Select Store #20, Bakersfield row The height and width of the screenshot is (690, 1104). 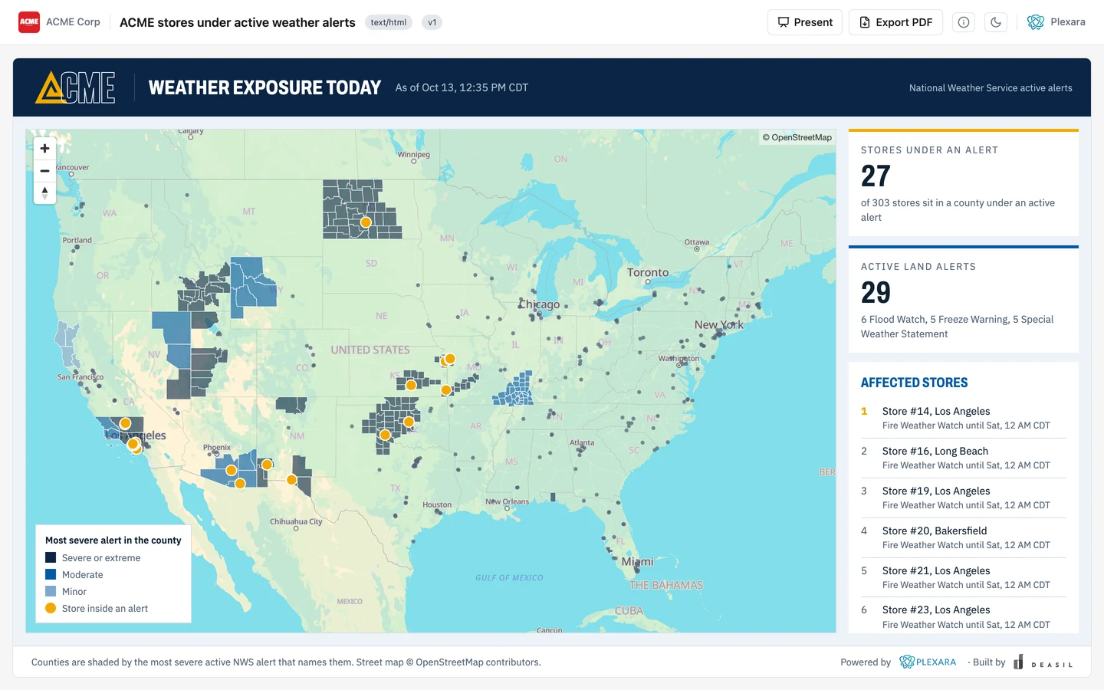[964, 537]
